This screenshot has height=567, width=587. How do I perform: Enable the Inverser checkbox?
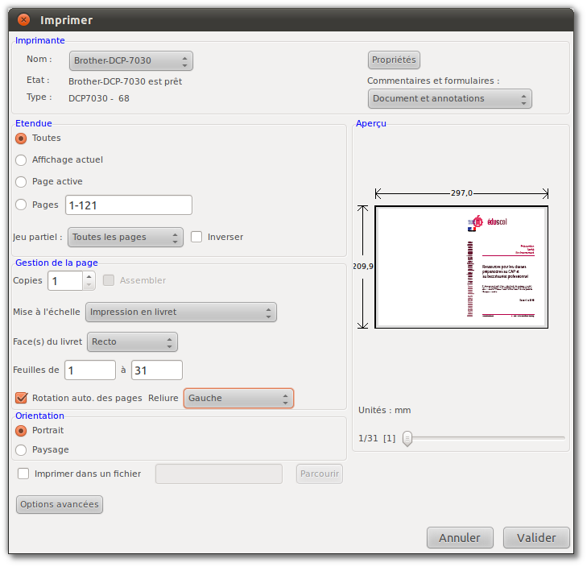(x=196, y=237)
